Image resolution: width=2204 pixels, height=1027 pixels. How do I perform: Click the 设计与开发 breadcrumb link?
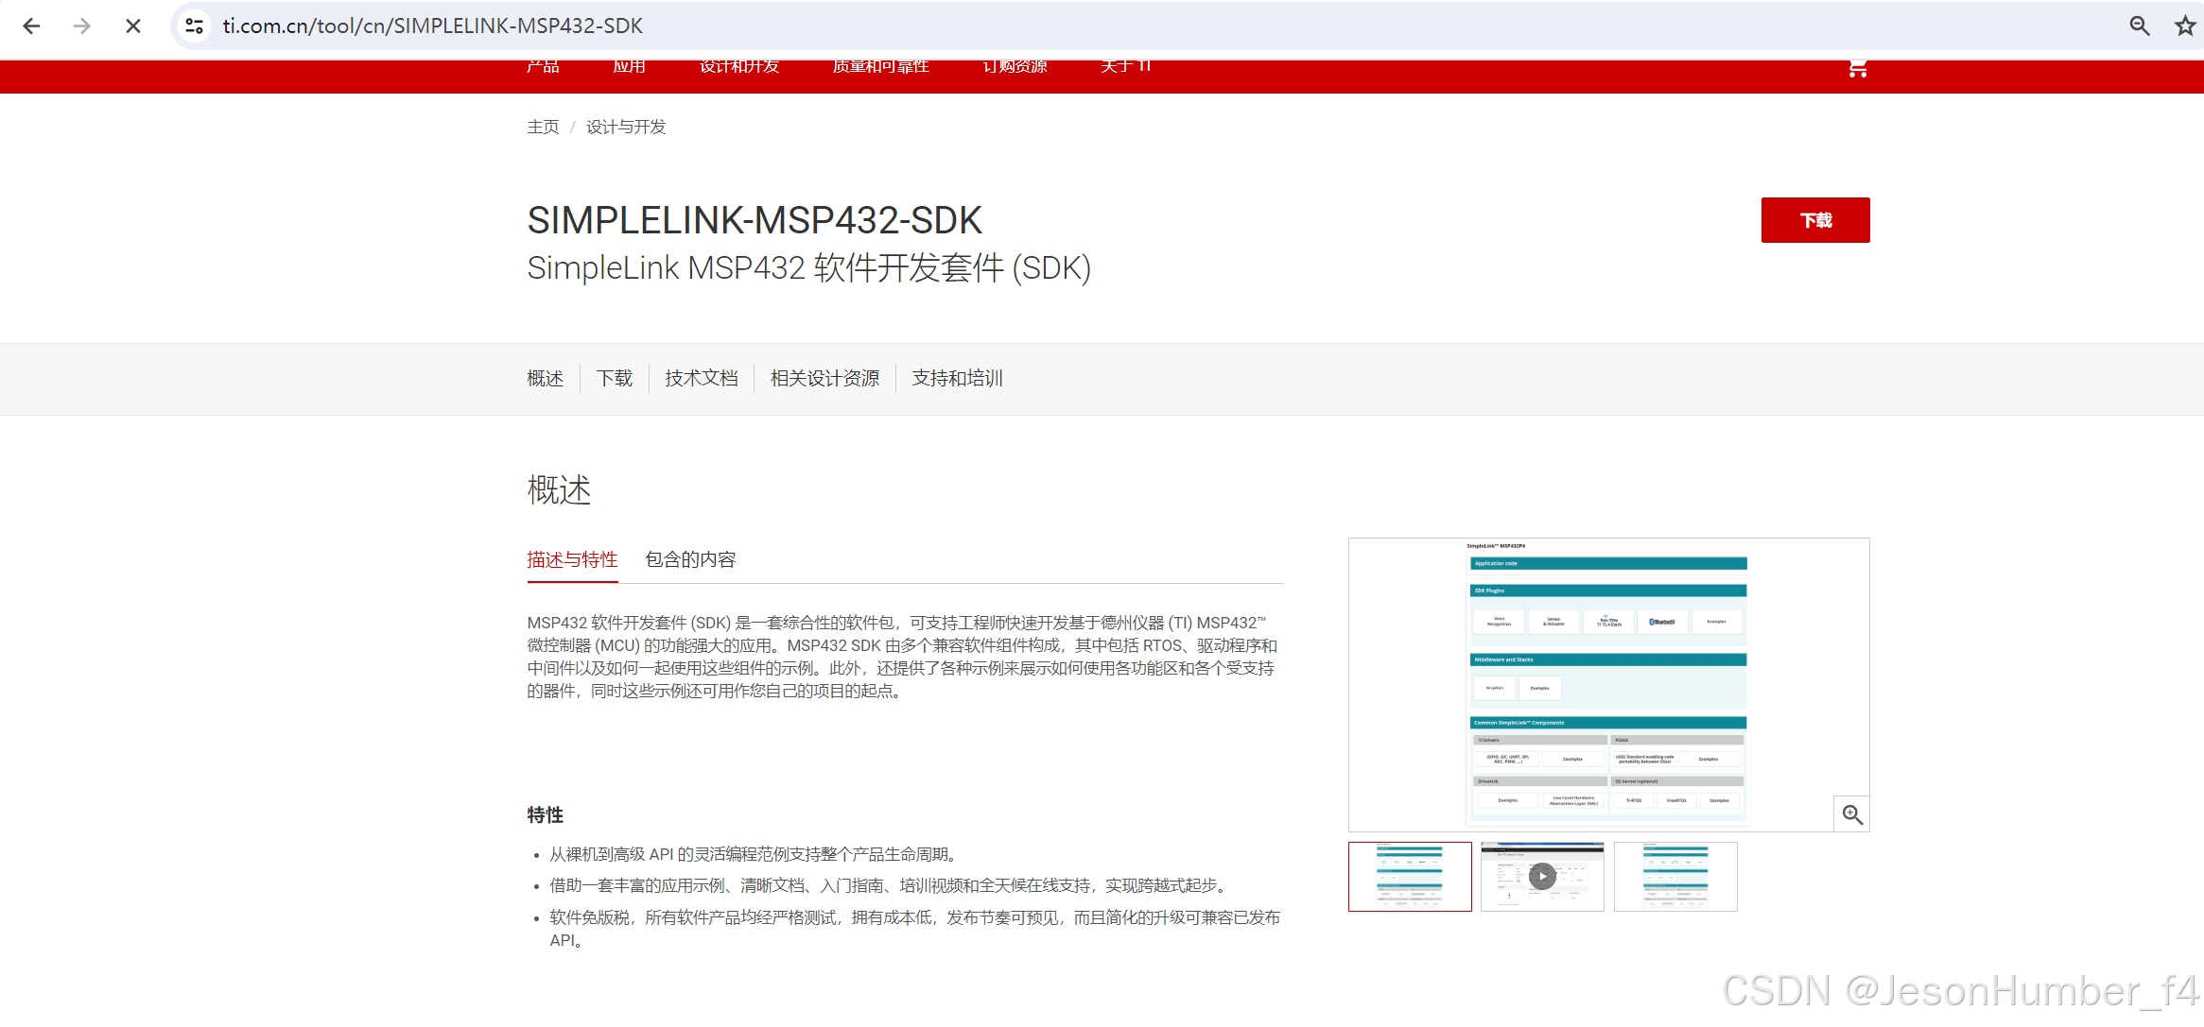click(625, 126)
